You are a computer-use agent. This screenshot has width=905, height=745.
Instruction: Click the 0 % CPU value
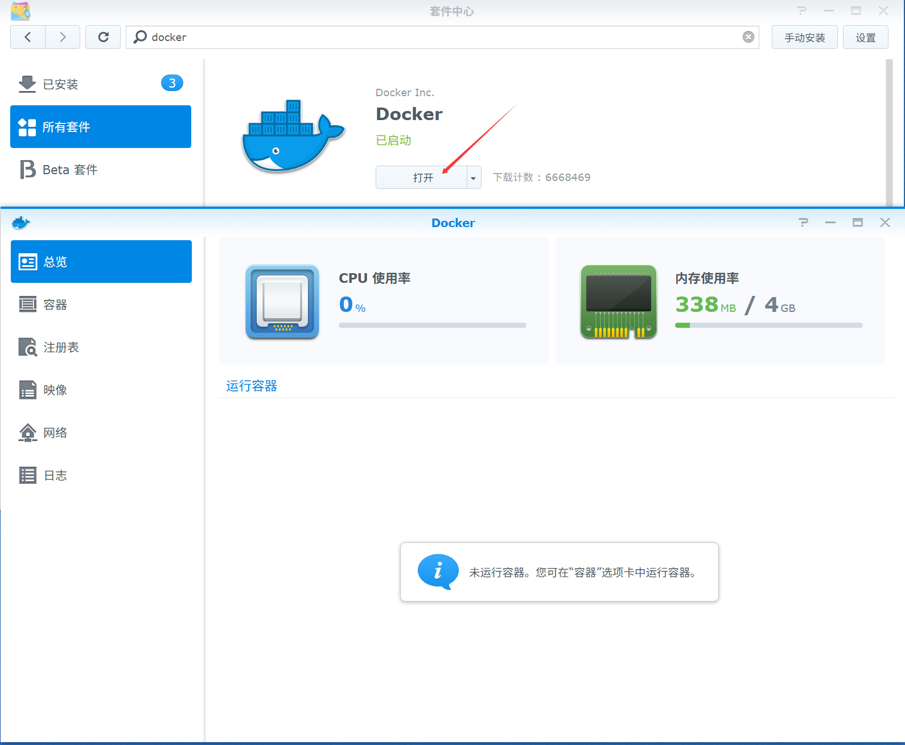pyautogui.click(x=352, y=304)
